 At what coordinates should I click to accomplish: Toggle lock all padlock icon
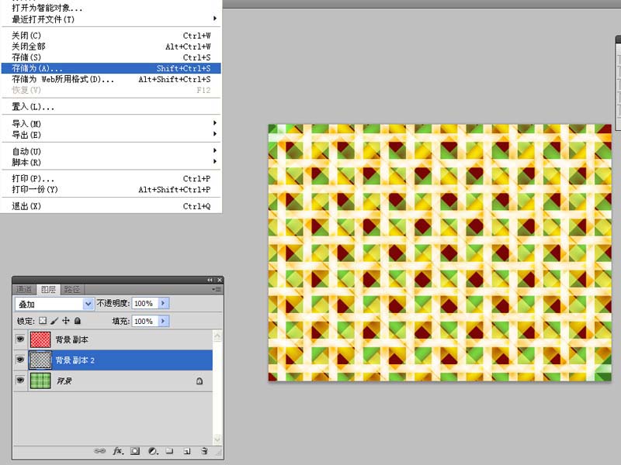pyautogui.click(x=78, y=321)
